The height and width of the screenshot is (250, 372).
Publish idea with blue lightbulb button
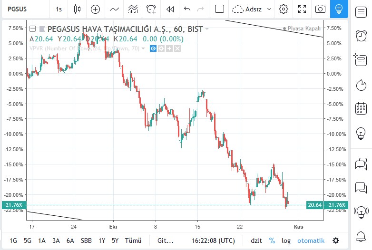339,9
